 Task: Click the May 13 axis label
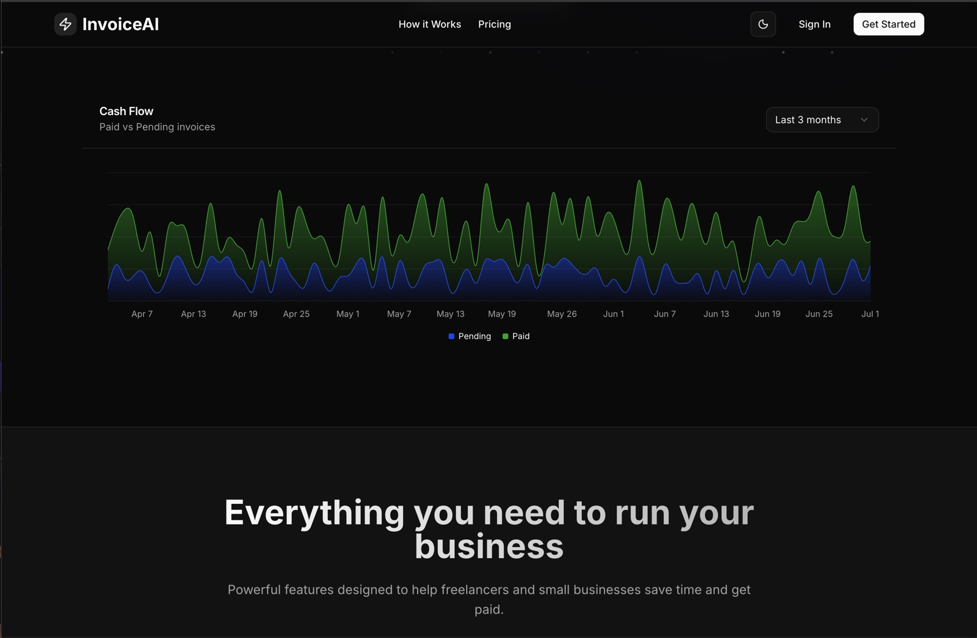(451, 314)
